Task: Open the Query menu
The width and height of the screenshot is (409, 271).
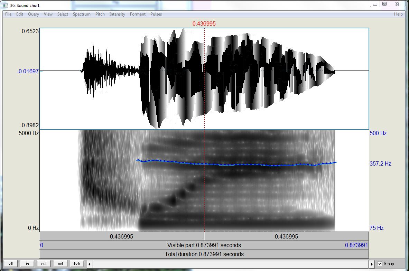Action: 34,14
